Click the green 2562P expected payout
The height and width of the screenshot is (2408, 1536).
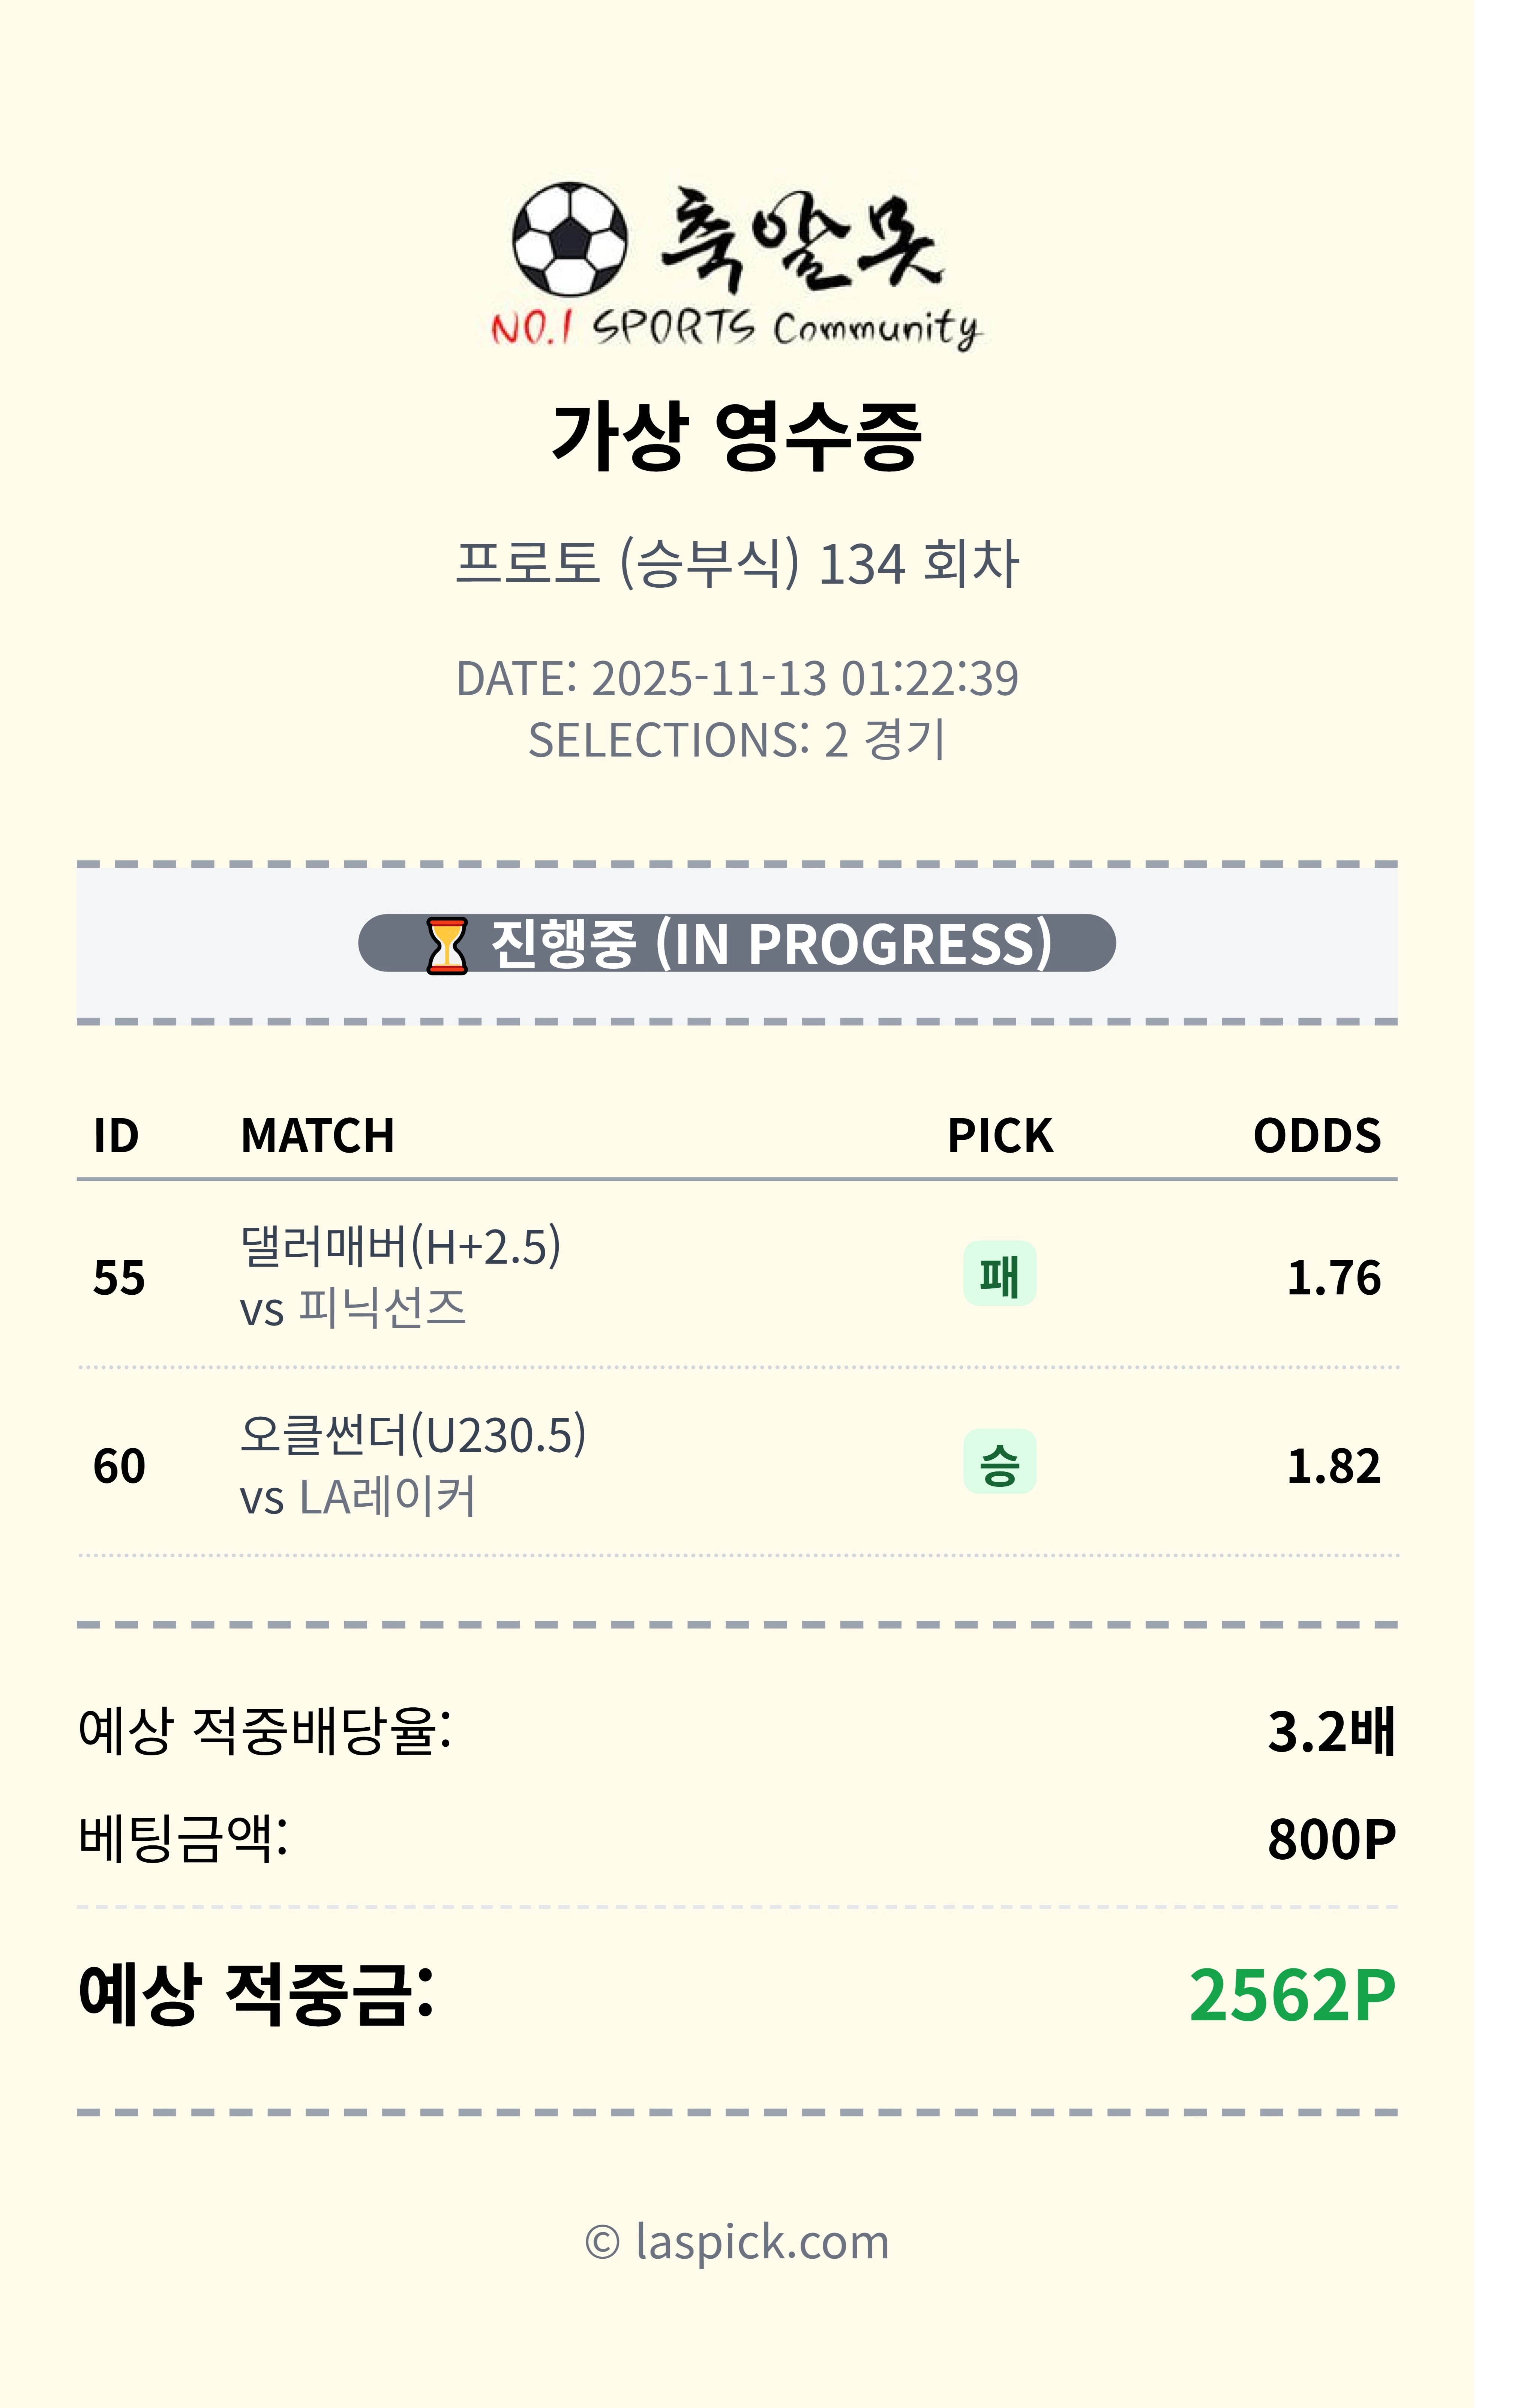(1291, 1996)
